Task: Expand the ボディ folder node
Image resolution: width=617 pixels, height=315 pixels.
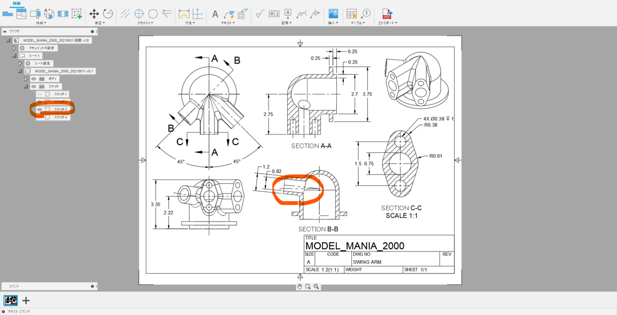Action: [x=26, y=79]
